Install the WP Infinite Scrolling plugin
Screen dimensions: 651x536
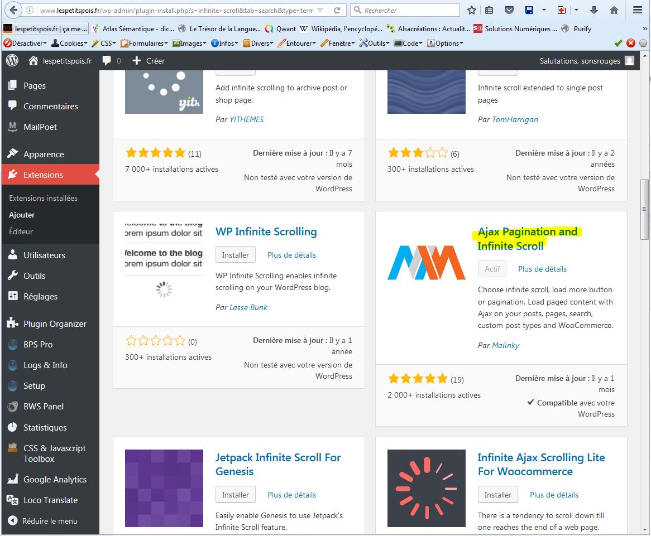(236, 255)
